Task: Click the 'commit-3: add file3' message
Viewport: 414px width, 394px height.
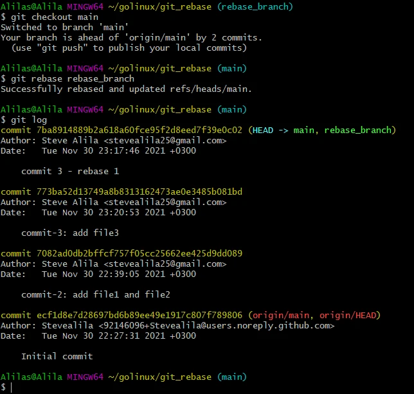Action: [70, 233]
